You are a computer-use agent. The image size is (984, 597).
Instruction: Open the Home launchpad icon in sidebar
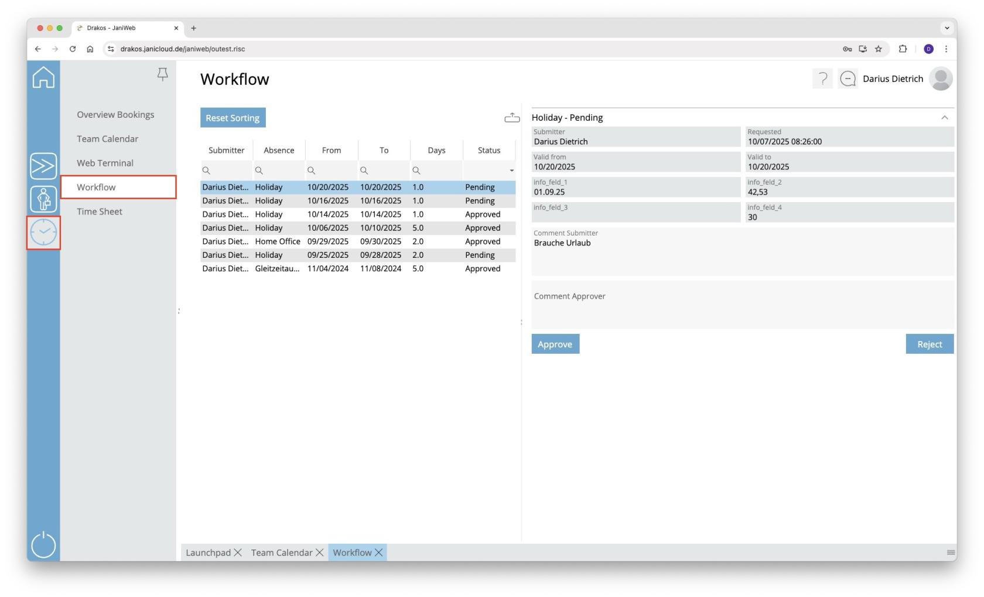point(43,78)
